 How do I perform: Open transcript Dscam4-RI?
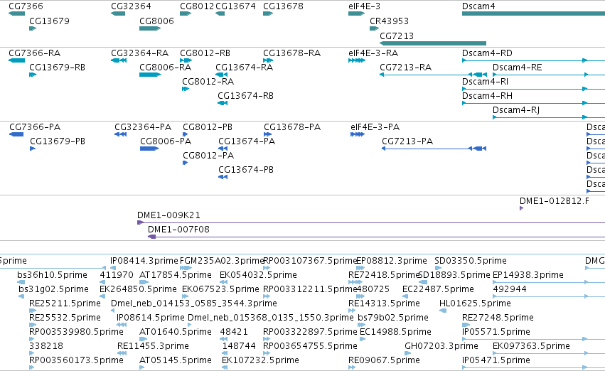[x=485, y=81]
